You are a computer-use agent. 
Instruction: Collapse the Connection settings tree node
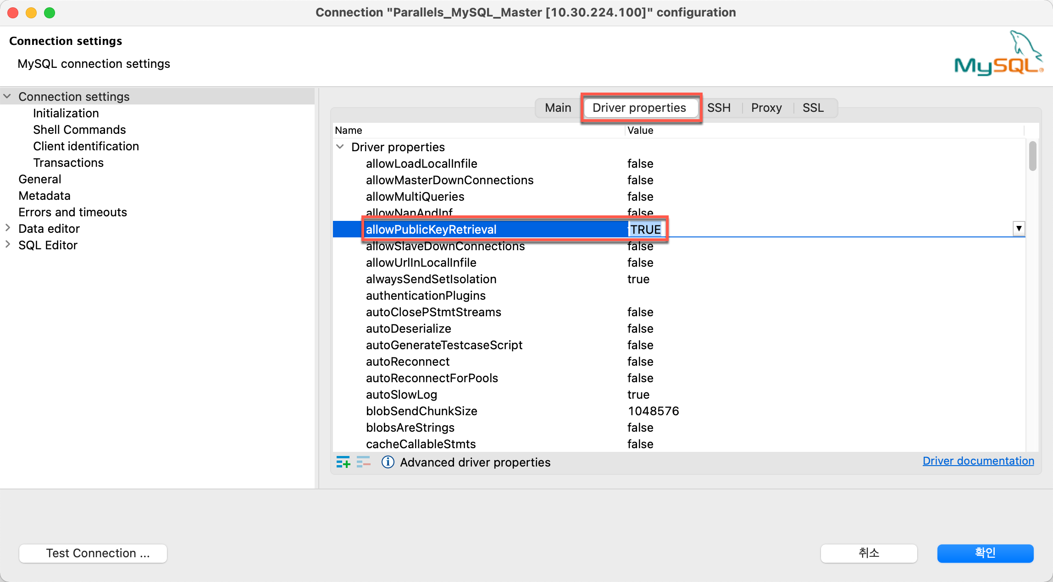point(7,96)
